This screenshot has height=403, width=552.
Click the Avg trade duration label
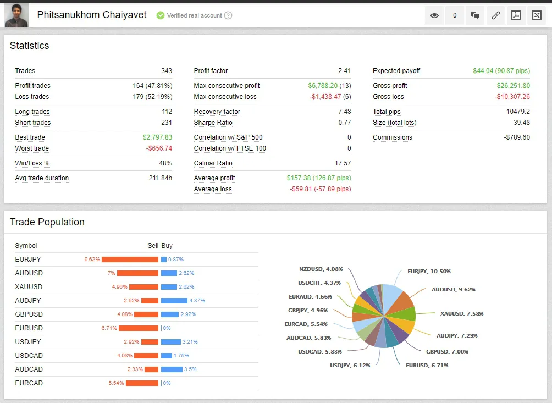coord(42,178)
